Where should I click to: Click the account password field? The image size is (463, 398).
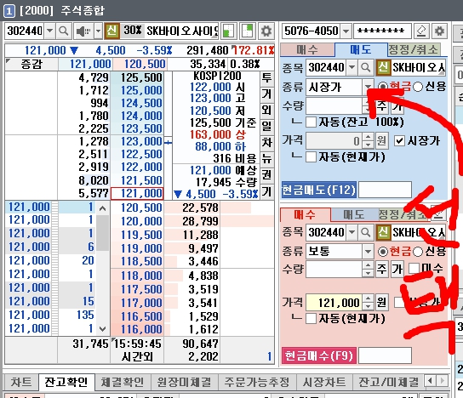tap(382, 31)
